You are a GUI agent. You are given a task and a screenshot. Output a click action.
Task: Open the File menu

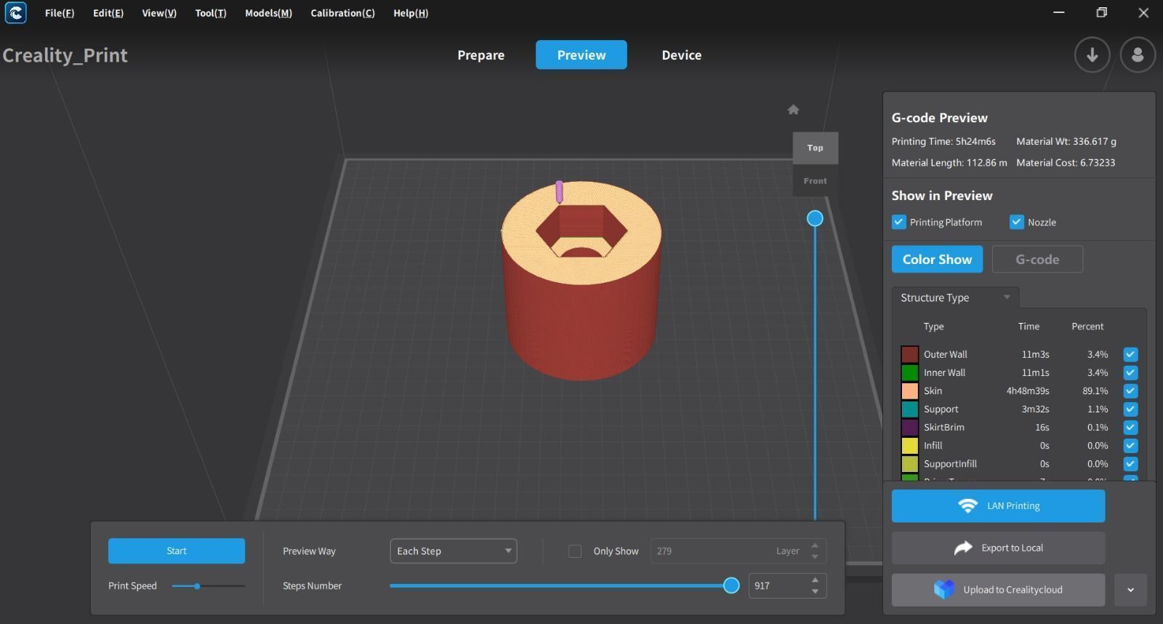point(60,13)
